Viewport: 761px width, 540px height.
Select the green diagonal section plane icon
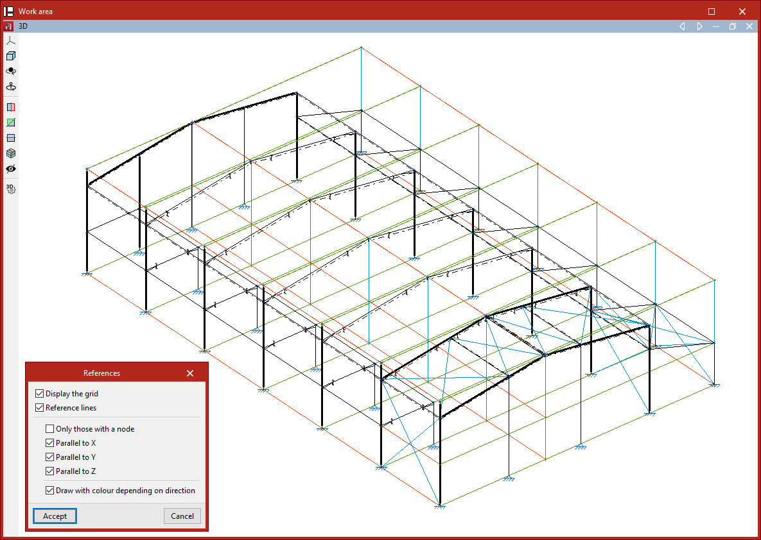pyautogui.click(x=11, y=122)
